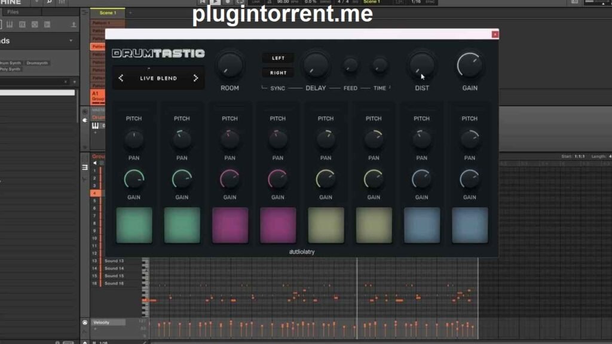Trigger the second green drum pad
This screenshot has width=612, height=344.
tap(182, 225)
